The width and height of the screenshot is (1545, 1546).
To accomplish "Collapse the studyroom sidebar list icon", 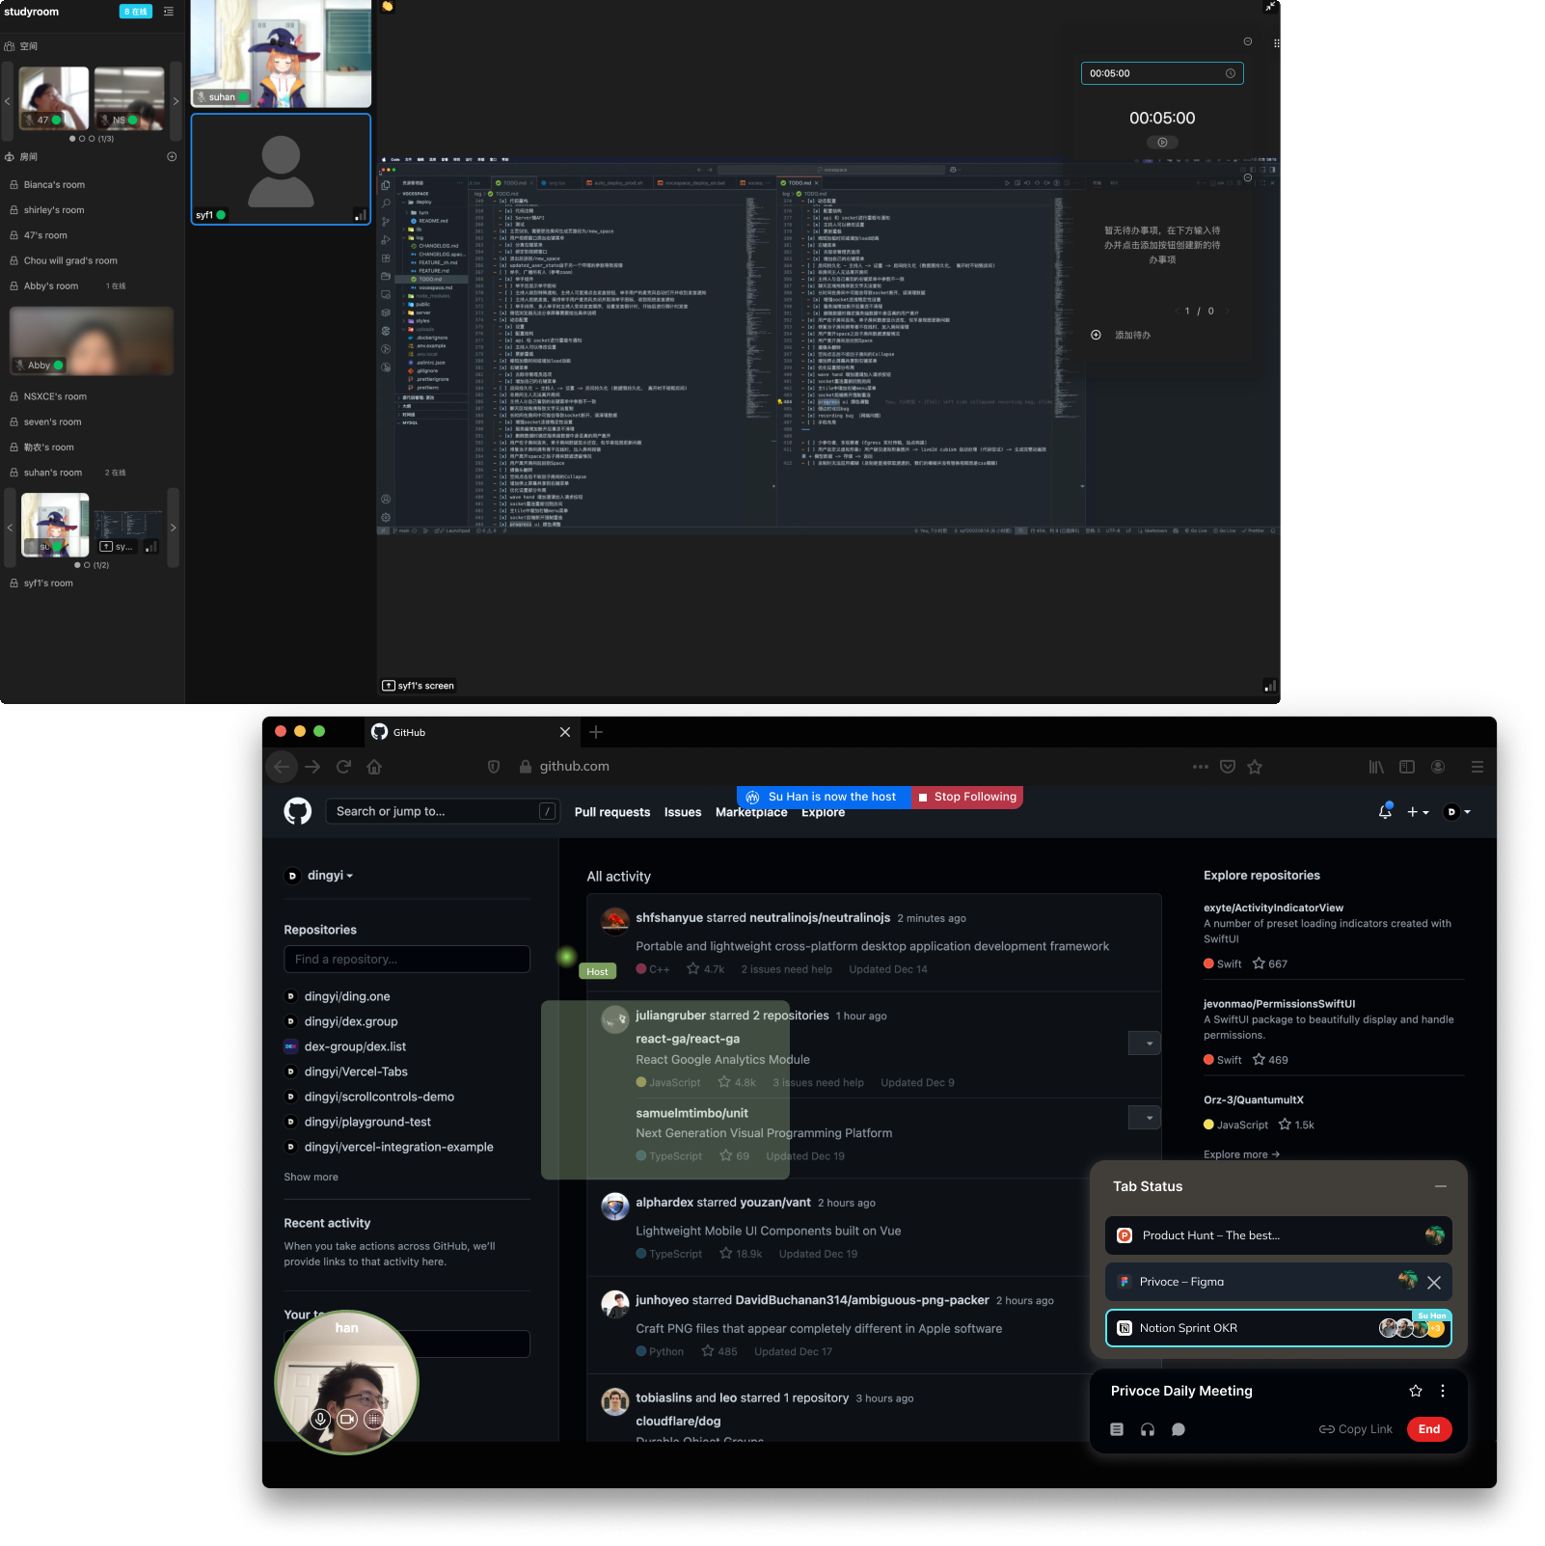I will [x=169, y=12].
